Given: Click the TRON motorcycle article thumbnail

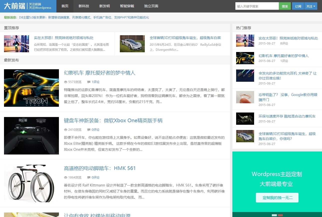Looking at the screenshot, I should pos(31,88).
